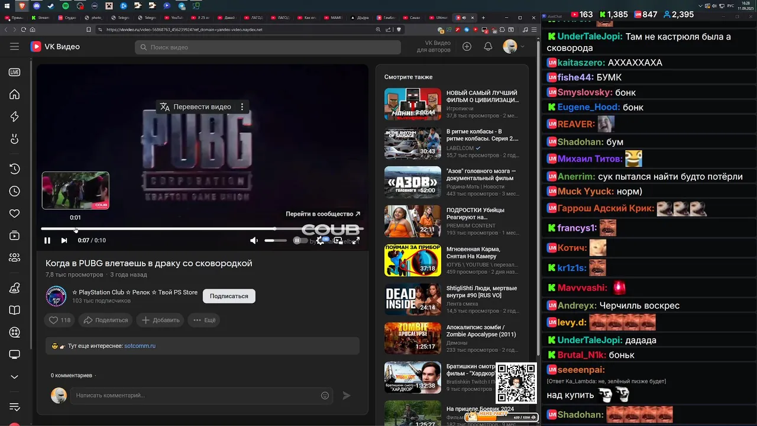Click the VK Видео logo
757x426 pixels.
55,47
